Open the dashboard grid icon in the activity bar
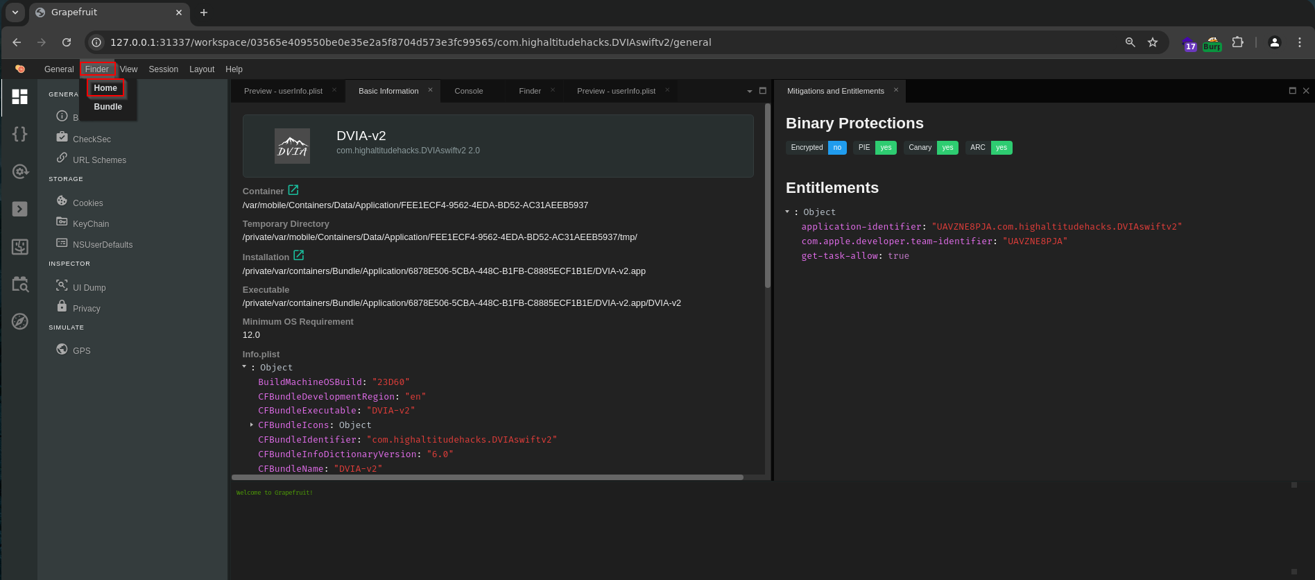This screenshot has height=580, width=1315. (x=20, y=96)
